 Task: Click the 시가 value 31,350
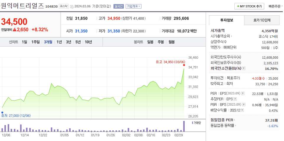pos(81,31)
